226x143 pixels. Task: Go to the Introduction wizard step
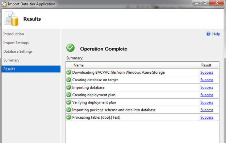pos(14,34)
